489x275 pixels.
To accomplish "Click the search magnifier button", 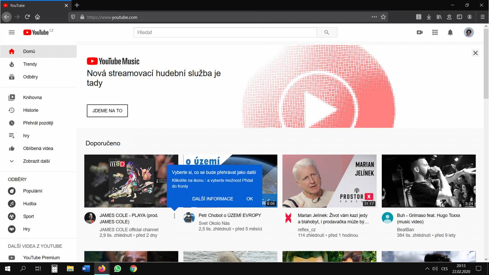I will tap(327, 32).
